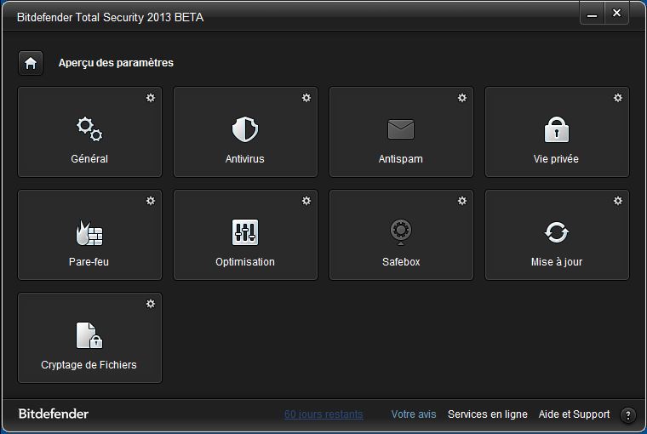Screen dimensions: 647x434
Task: Open Services en ligne
Action: 488,414
